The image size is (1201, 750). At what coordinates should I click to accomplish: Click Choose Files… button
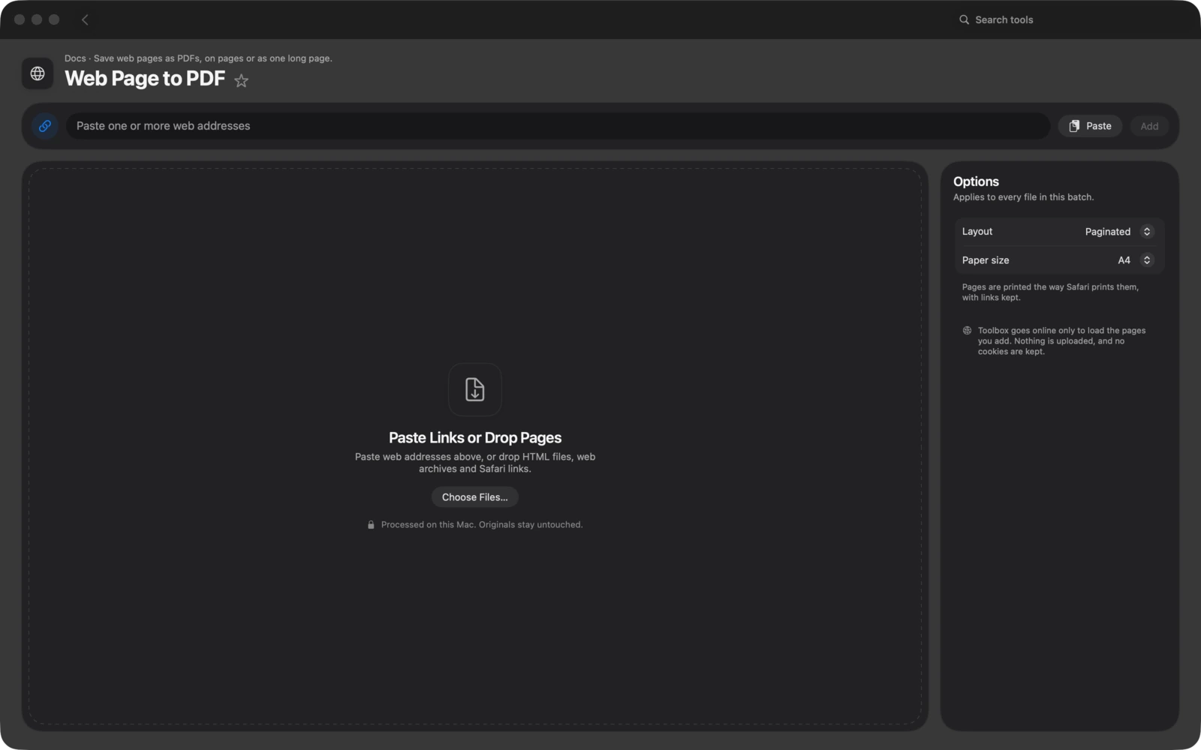coord(475,497)
